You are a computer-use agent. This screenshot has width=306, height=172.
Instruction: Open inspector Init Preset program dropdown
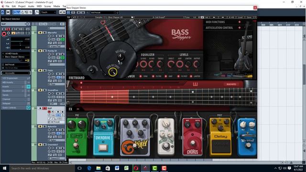[x=16, y=64]
